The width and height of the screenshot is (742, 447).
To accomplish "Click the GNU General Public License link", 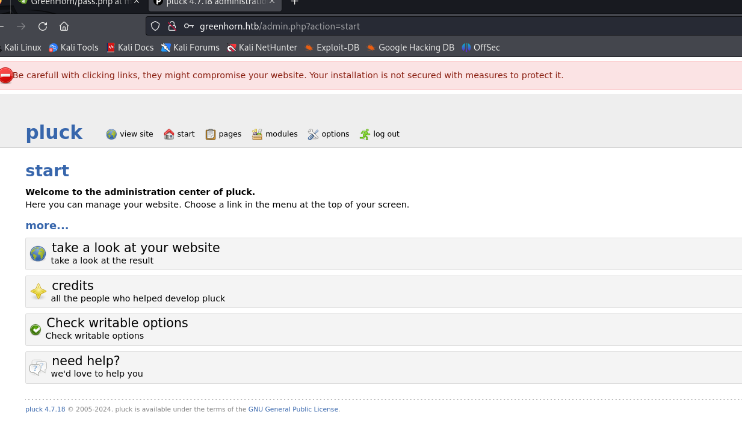I will (294, 409).
